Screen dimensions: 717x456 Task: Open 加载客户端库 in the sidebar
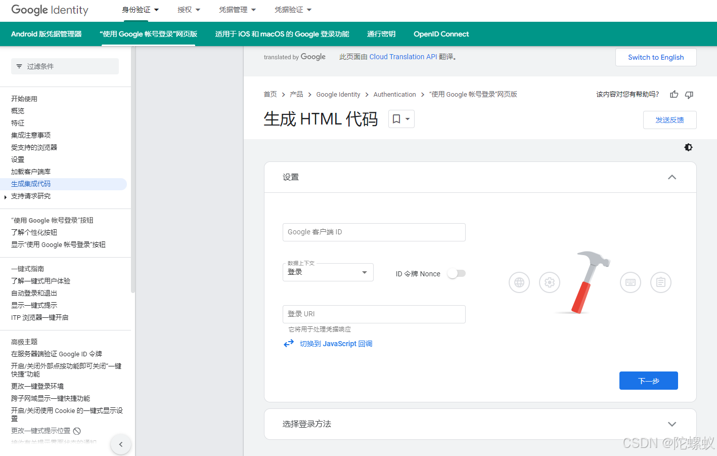click(x=31, y=172)
